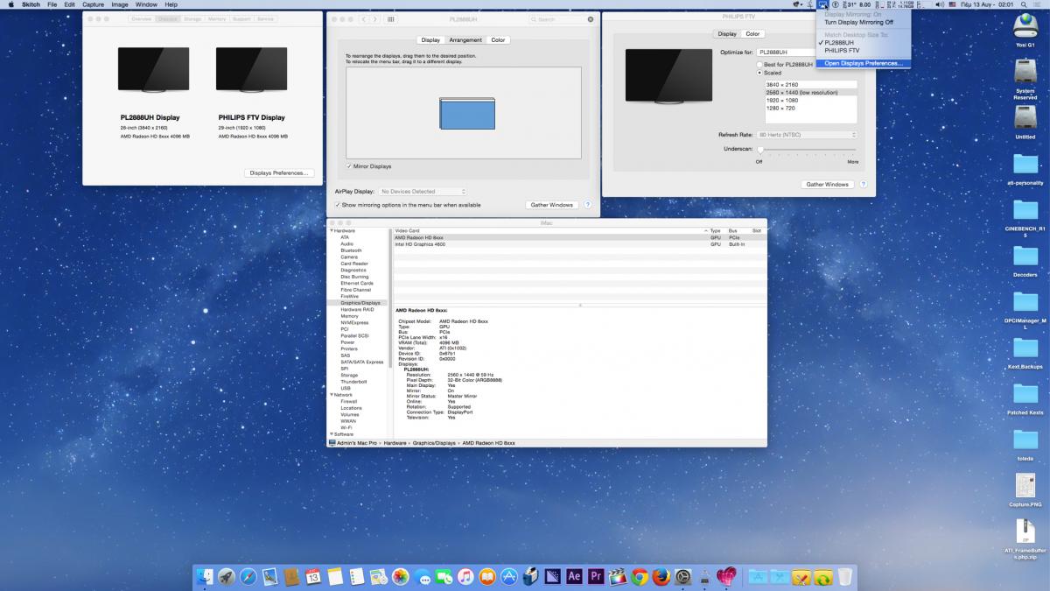Click the PHILIPS FTV Display thumbnail

[252, 70]
